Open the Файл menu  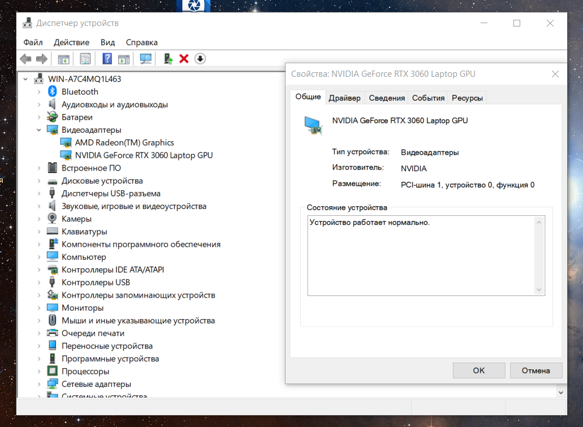point(33,42)
